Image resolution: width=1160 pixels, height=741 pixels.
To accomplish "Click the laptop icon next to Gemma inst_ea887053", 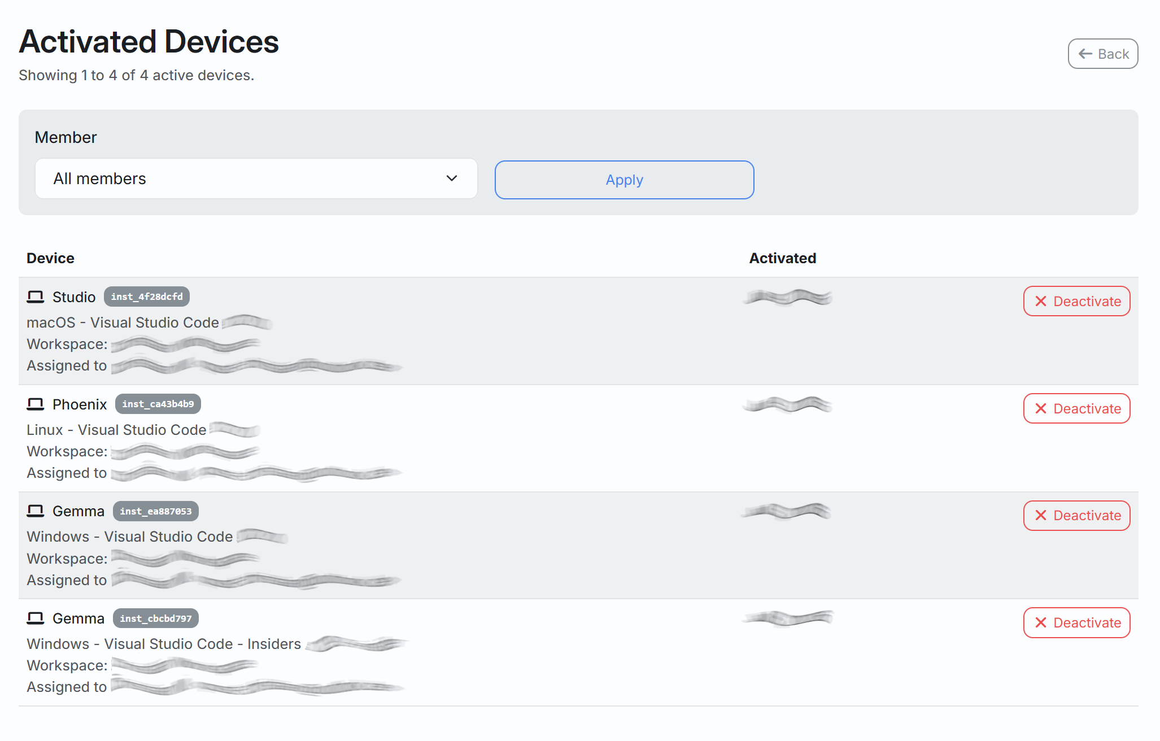I will [36, 511].
